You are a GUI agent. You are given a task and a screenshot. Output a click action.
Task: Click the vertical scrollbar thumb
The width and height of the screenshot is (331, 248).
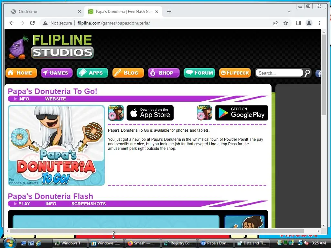click(x=324, y=75)
